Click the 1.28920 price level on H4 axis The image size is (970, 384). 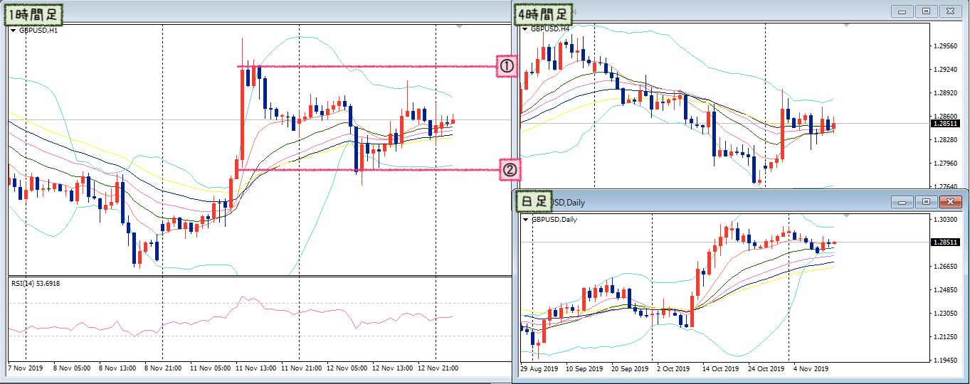tap(944, 93)
